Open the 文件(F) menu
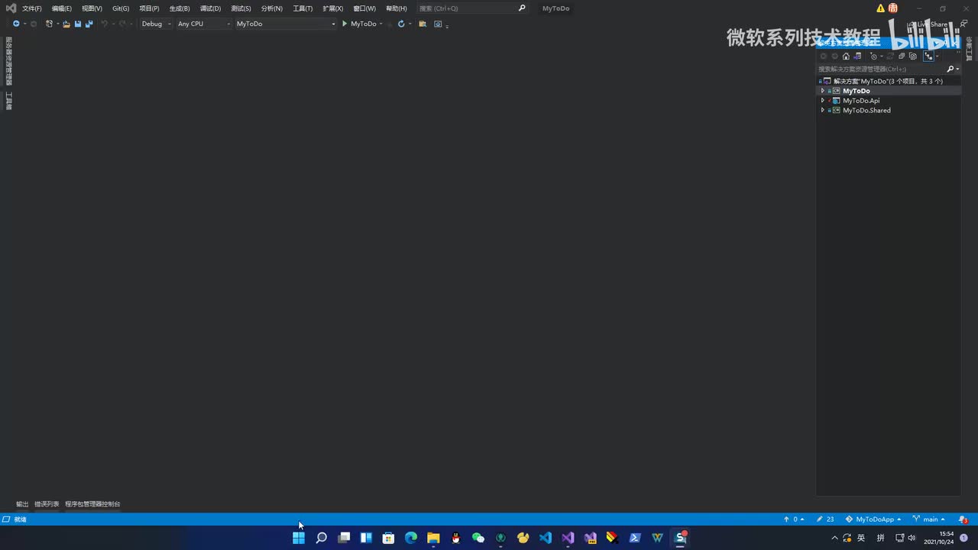Screen dimensions: 978x550 pos(32,8)
